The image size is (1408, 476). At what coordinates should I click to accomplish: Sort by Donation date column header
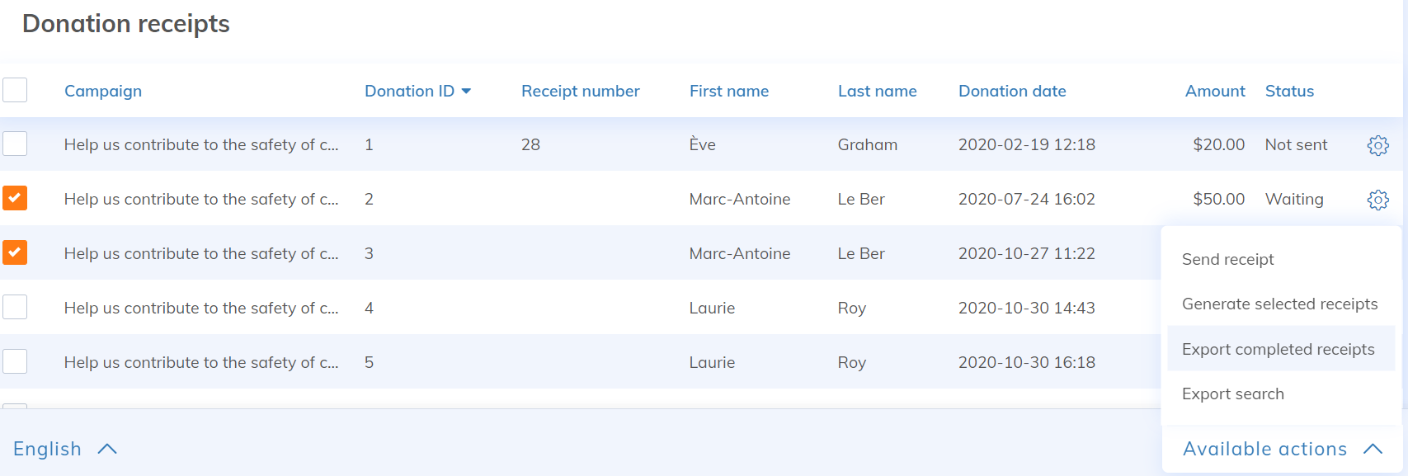coord(1012,92)
